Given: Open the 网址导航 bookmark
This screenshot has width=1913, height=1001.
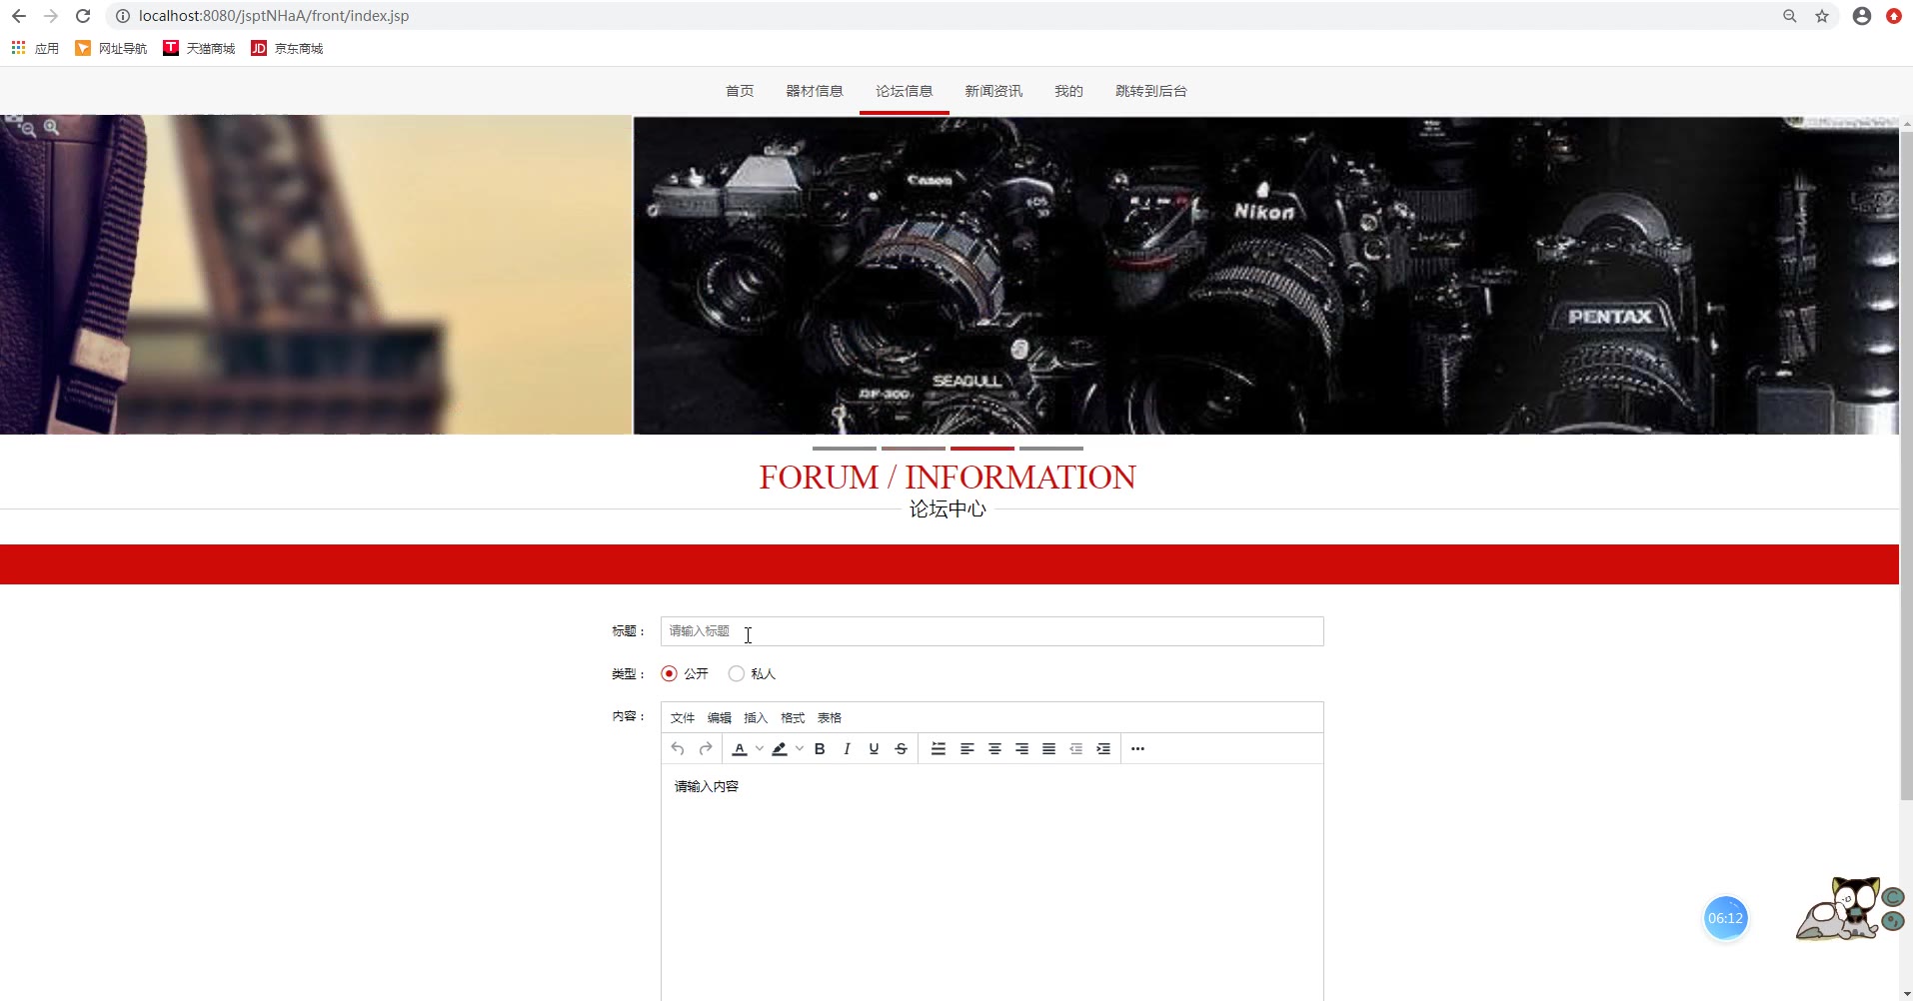Looking at the screenshot, I should [x=111, y=48].
